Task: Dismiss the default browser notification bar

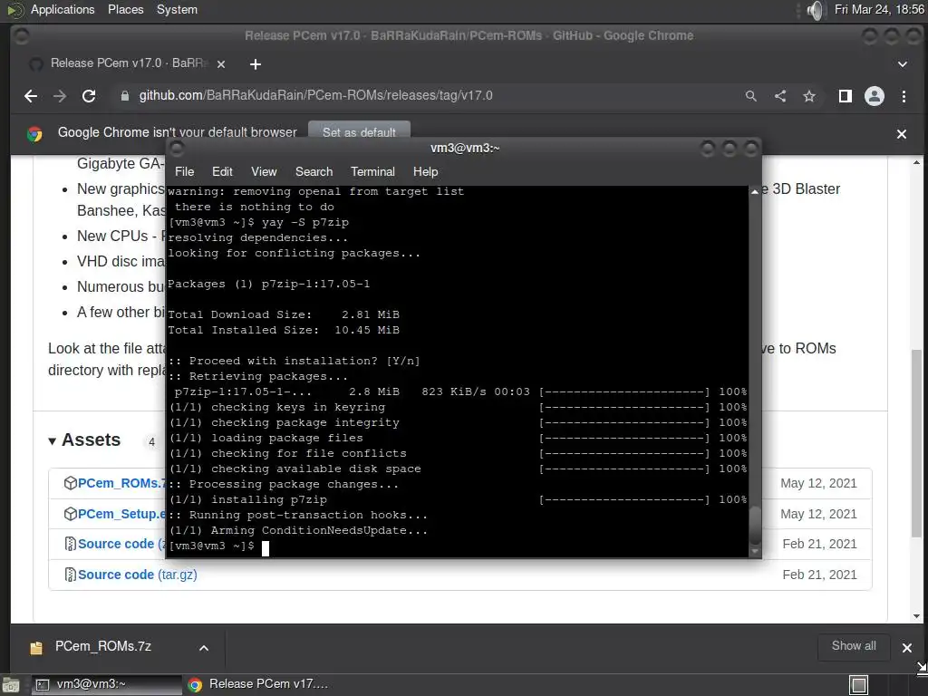Action: [902, 134]
